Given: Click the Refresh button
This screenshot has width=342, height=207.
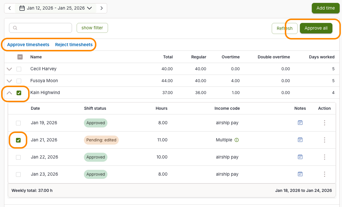Looking at the screenshot, I should [285, 28].
